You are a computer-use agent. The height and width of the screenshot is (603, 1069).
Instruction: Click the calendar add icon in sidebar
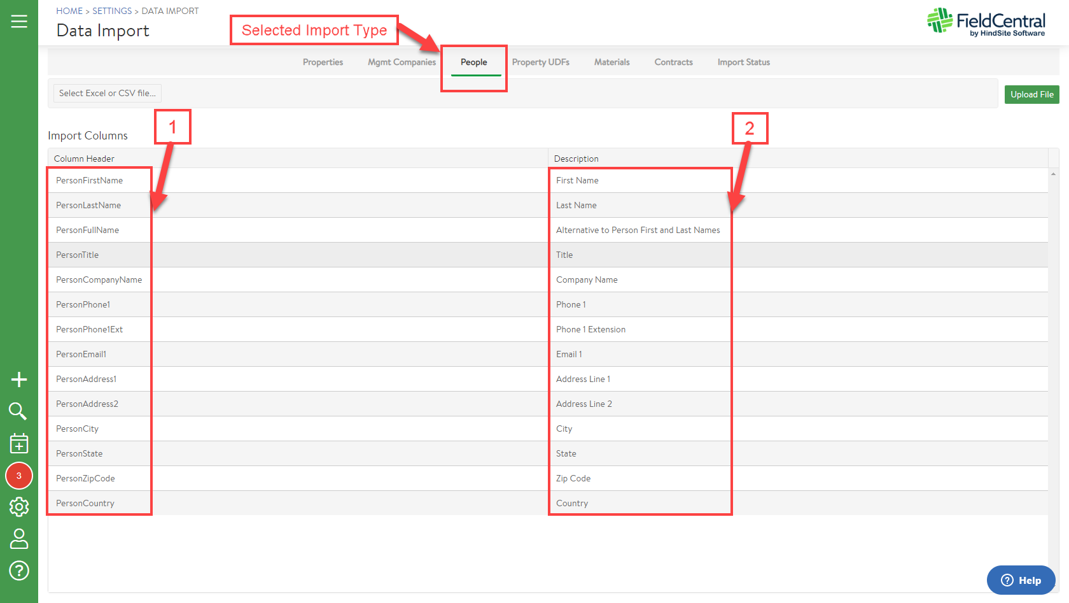[x=19, y=443]
